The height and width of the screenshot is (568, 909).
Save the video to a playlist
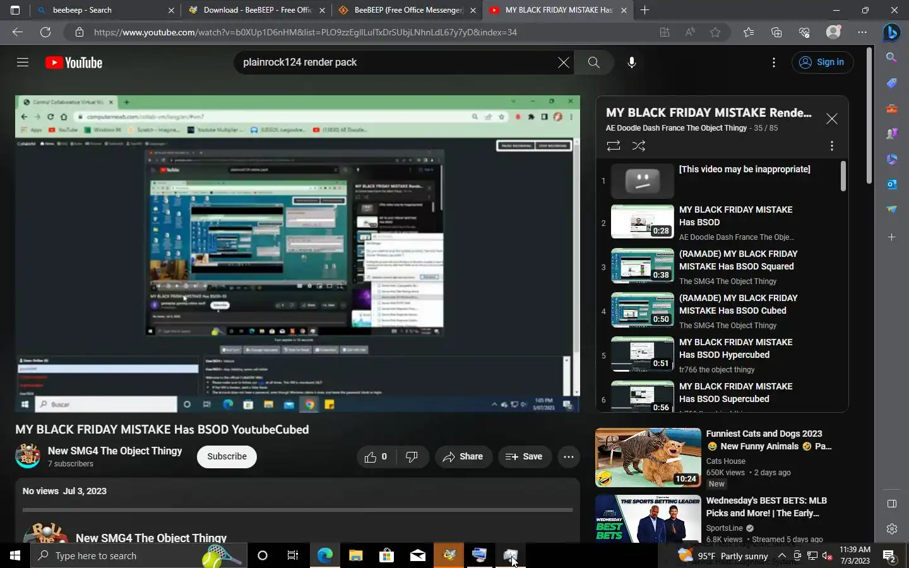pos(524,456)
